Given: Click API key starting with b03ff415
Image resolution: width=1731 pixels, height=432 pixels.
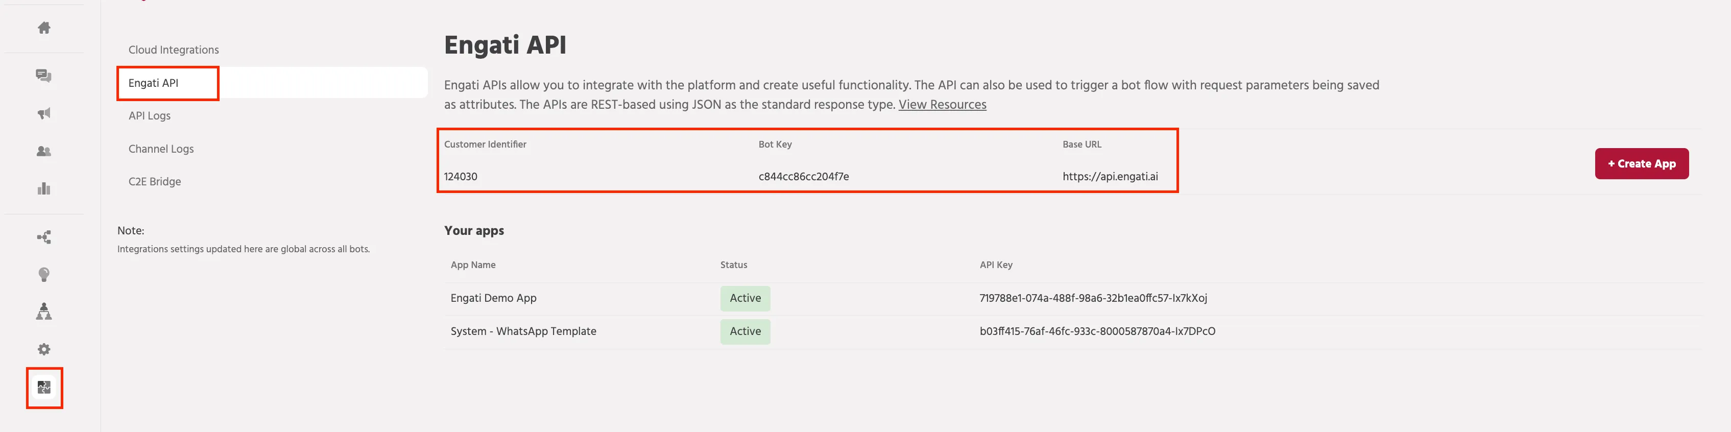Looking at the screenshot, I should tap(1097, 331).
